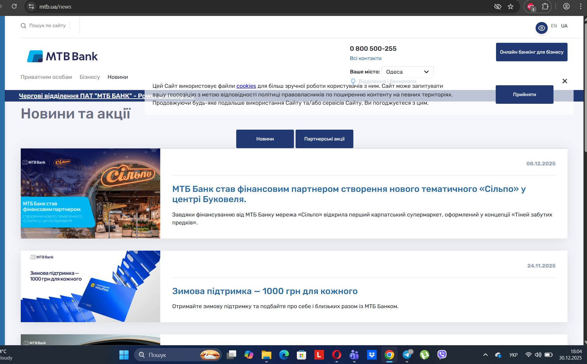Screen dimensions: 587x364
Task: Click the news date 08.12.2025
Action: [x=541, y=163]
